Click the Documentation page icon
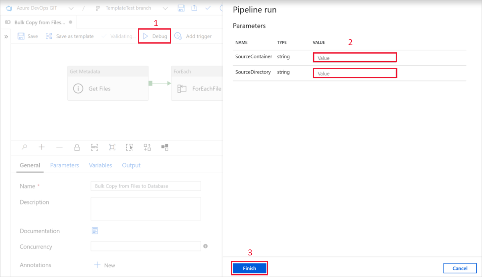The width and height of the screenshot is (482, 277). (95, 231)
